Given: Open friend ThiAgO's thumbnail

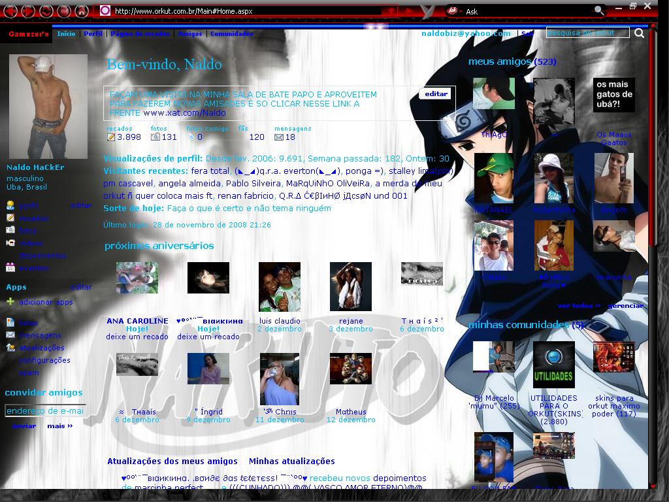Looking at the screenshot, I should 494,93.
